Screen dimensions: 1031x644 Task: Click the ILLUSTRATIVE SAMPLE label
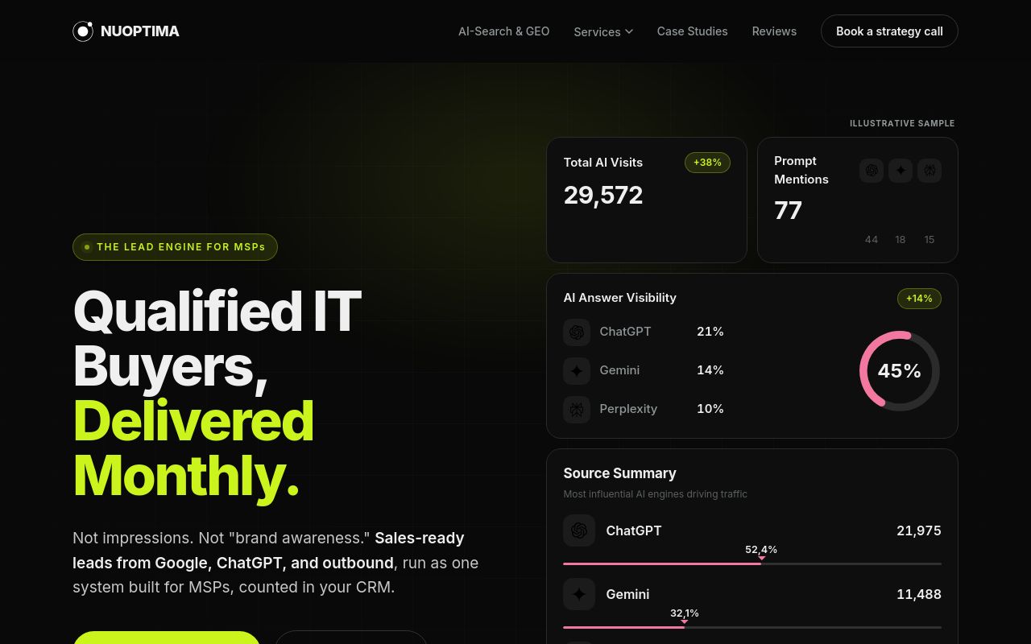coord(902,123)
